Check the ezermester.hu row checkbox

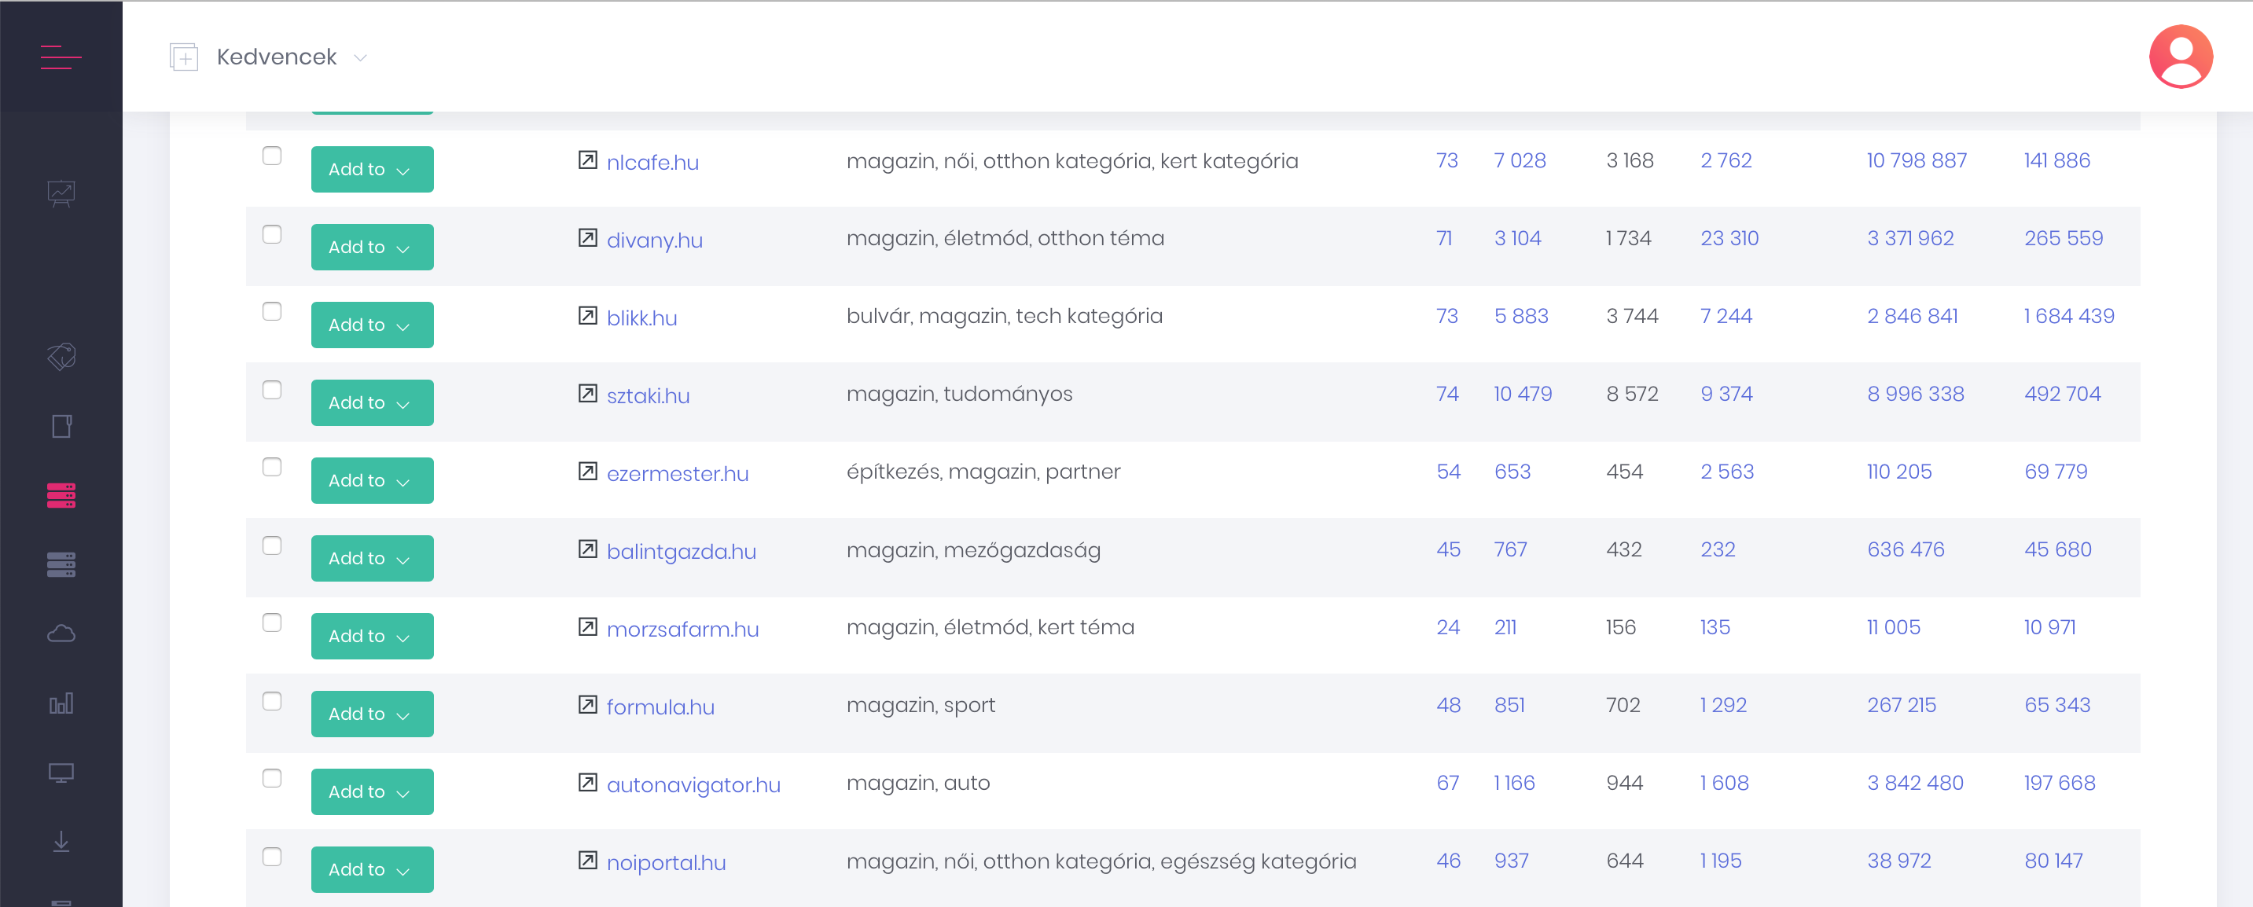[272, 467]
